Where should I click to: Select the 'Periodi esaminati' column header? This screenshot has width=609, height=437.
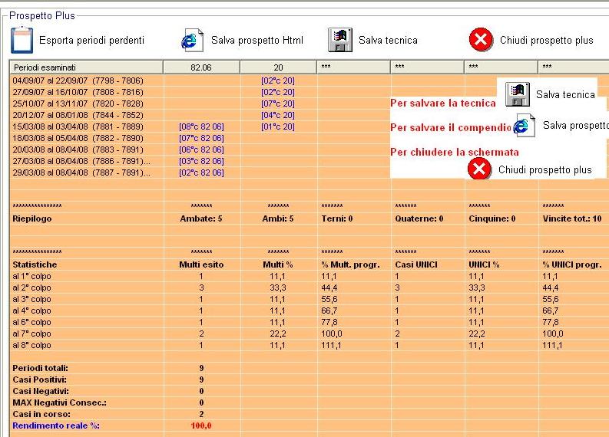tap(86, 67)
